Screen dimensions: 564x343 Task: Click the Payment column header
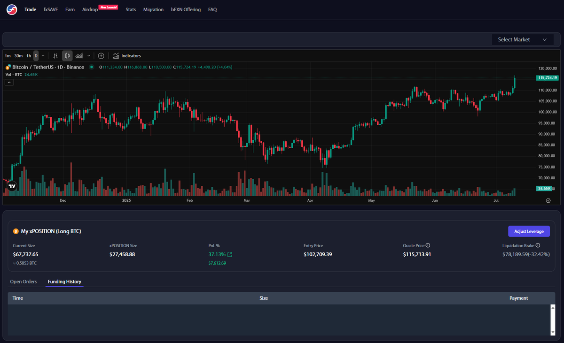tap(518, 298)
